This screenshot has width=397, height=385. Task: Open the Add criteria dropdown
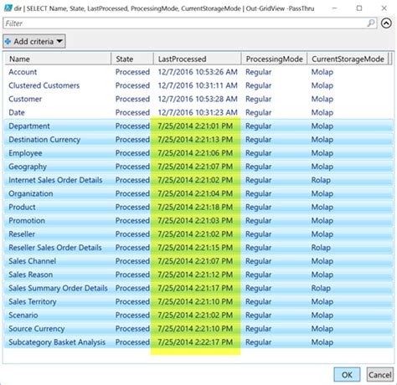tap(34, 41)
